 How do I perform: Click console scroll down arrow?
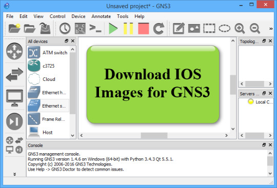click(x=270, y=173)
